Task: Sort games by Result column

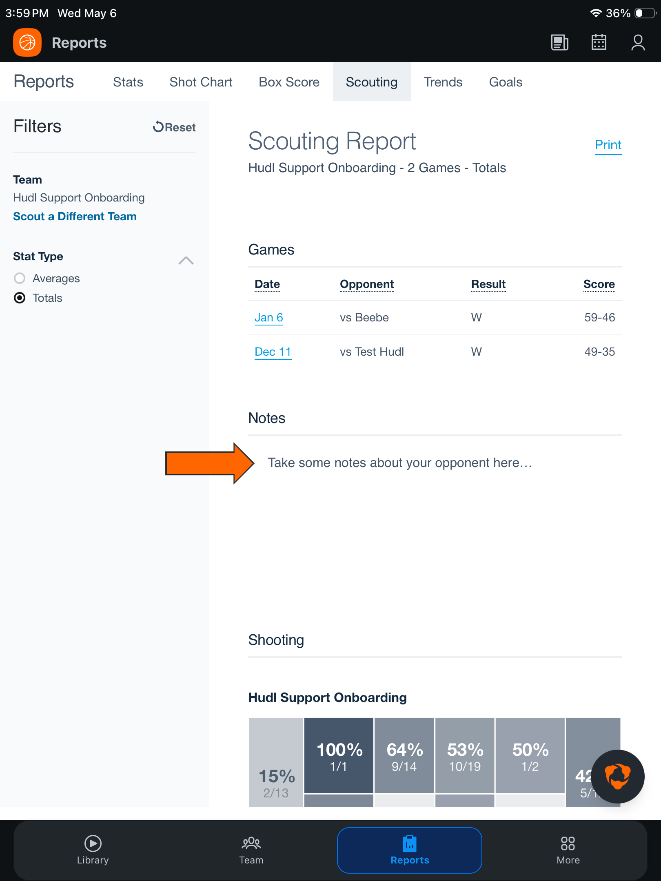Action: [488, 284]
